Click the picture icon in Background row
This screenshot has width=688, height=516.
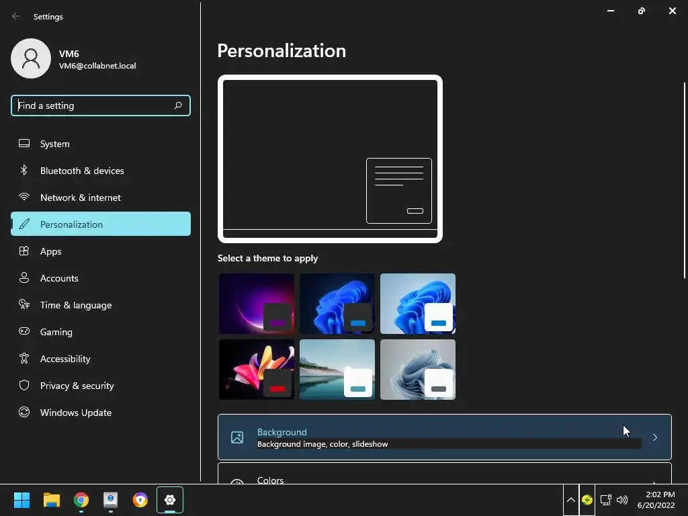(237, 437)
